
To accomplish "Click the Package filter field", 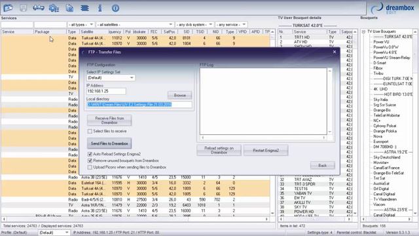I will pos(50,25).
